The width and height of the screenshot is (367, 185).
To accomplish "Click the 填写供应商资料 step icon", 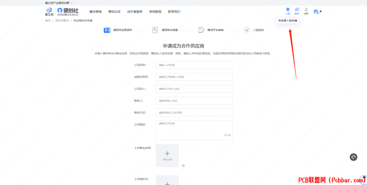I will 107,30.
